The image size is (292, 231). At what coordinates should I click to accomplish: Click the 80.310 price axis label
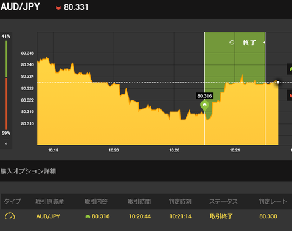[27, 123]
